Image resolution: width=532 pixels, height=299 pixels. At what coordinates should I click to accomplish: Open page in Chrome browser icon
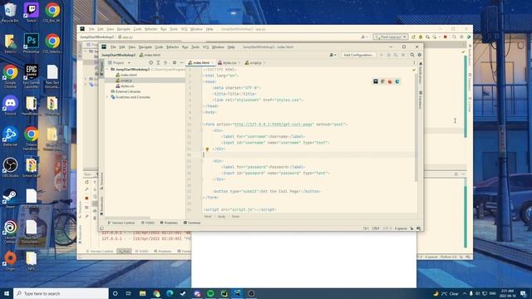click(382, 81)
